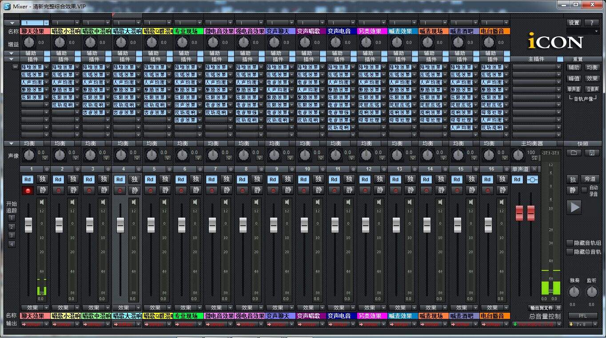This screenshot has height=338, width=606.
Task: Start playback with the play button
Action: 574,207
